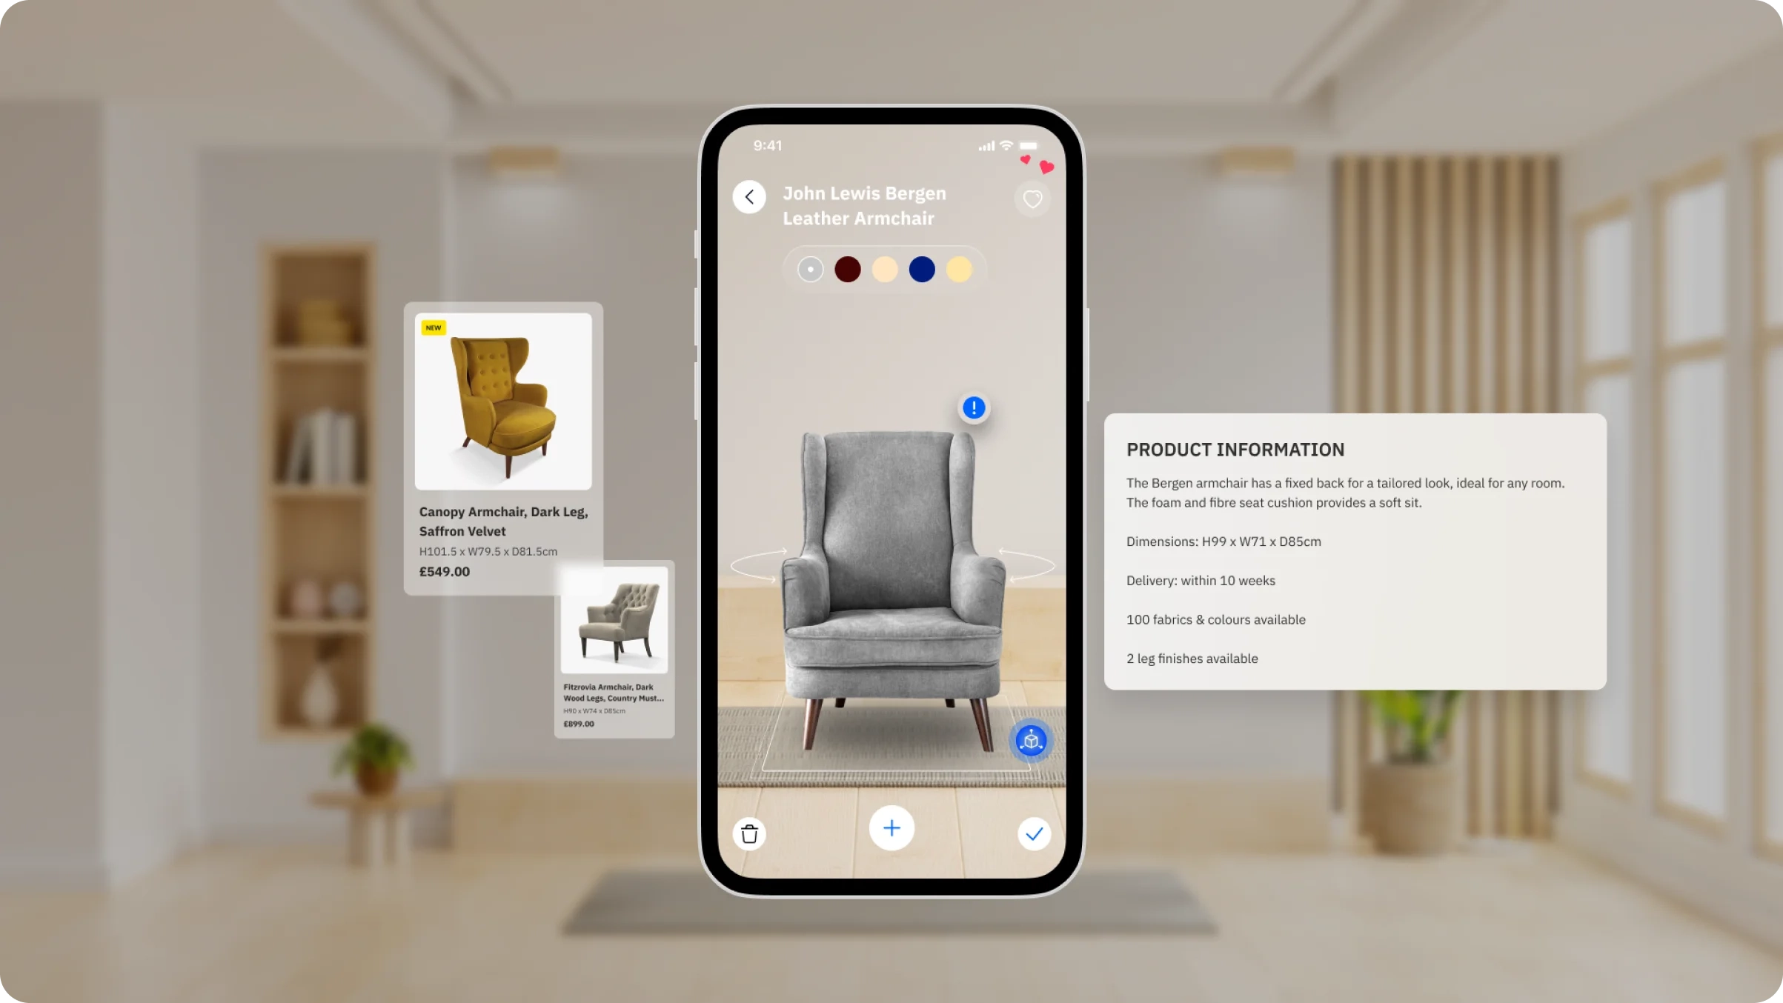Select the cream/tan color swatch
This screenshot has height=1003, width=1783.
[884, 270]
